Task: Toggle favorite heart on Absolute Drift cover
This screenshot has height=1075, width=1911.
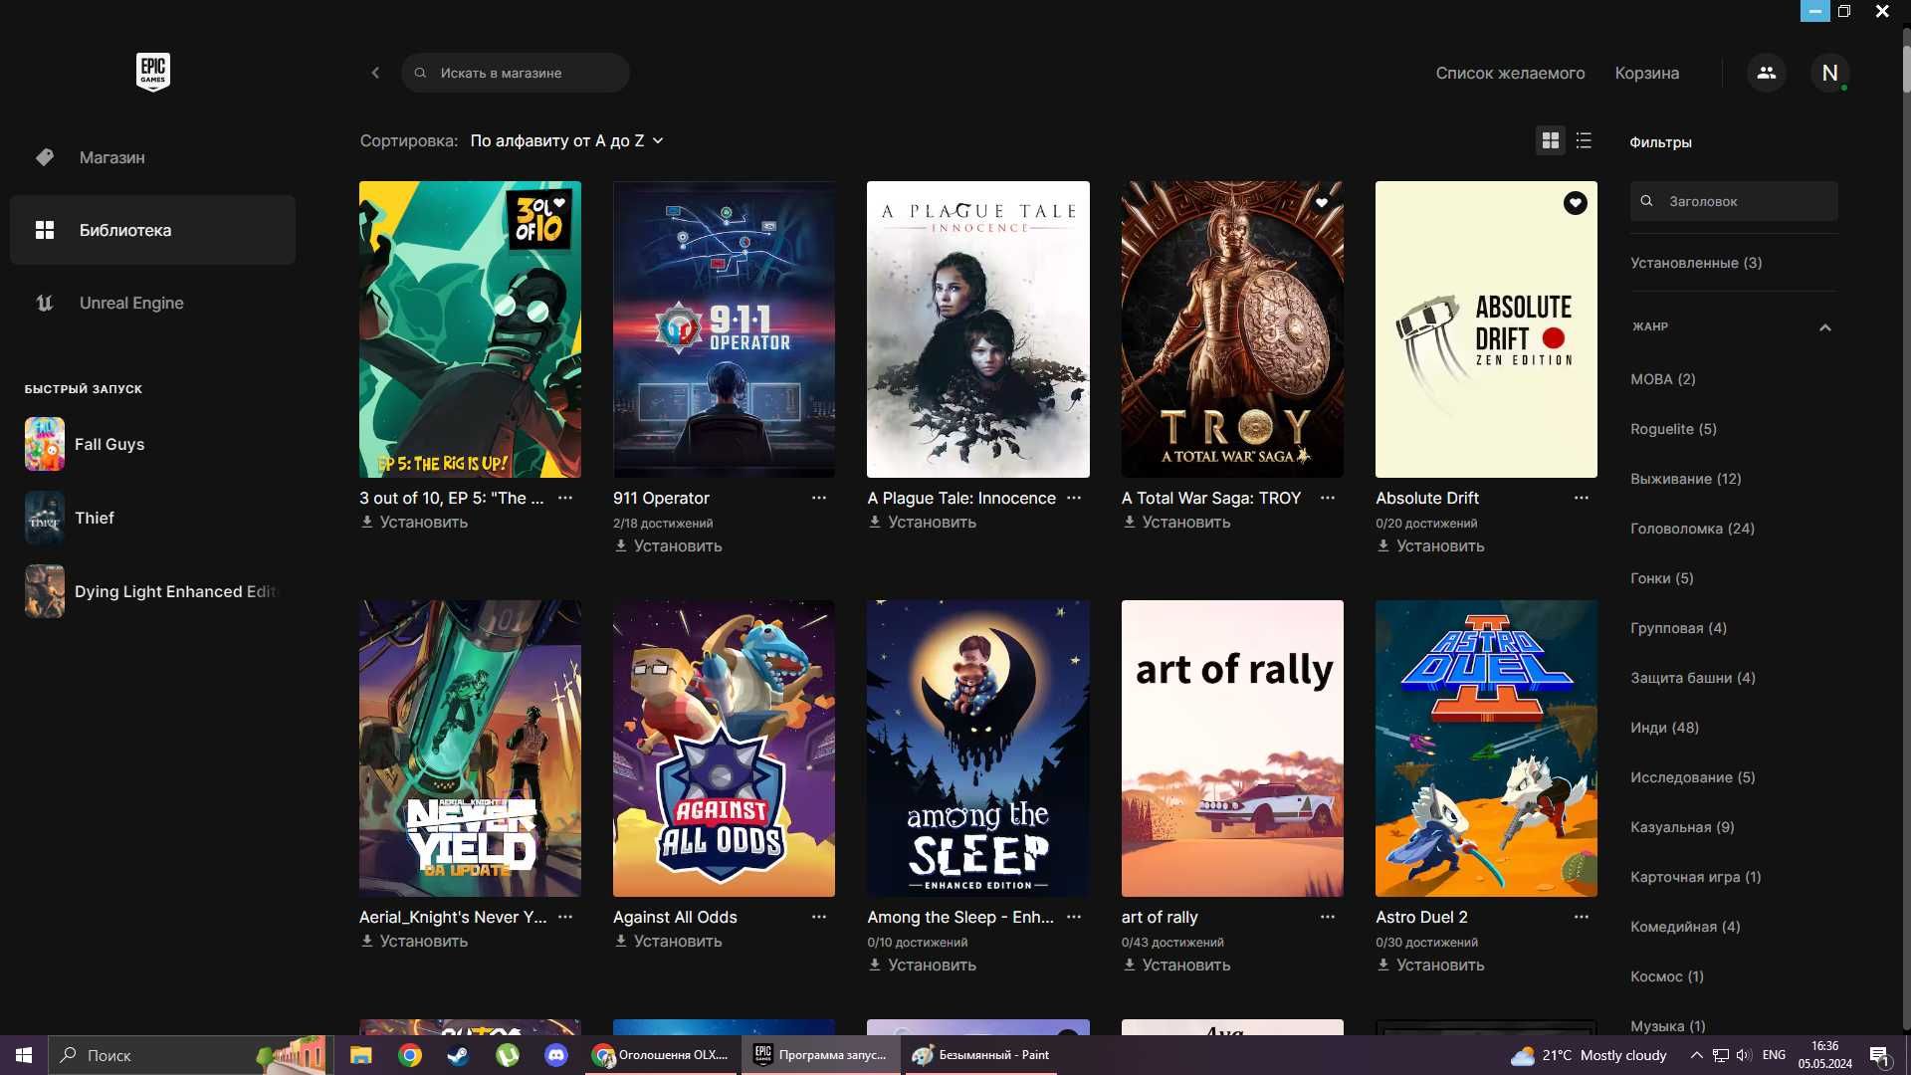Action: point(1575,203)
